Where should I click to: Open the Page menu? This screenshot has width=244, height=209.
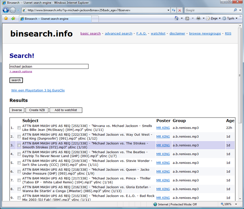(x=213, y=19)
